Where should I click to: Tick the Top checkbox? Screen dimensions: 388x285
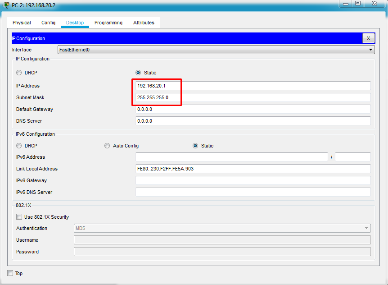tap(10, 273)
